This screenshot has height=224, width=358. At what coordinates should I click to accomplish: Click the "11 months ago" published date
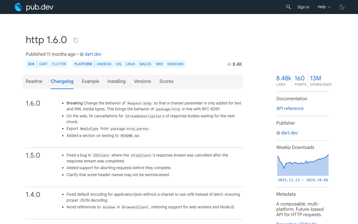pyautogui.click(x=61, y=54)
